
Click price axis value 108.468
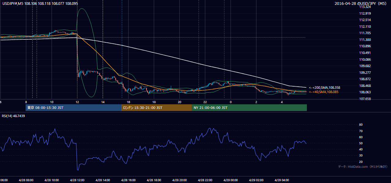pos(365,86)
